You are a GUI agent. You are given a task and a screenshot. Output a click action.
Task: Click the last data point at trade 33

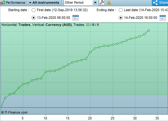[148, 31]
